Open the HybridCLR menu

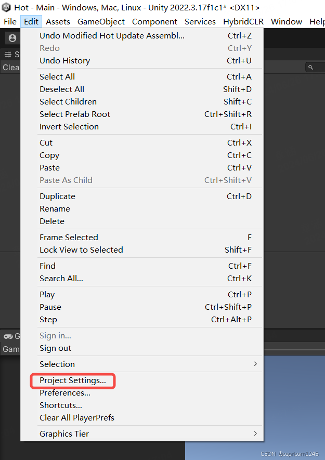[243, 22]
